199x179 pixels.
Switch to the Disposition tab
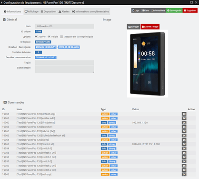[49, 11]
